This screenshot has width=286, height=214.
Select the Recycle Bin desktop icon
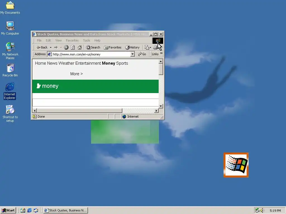click(x=10, y=70)
